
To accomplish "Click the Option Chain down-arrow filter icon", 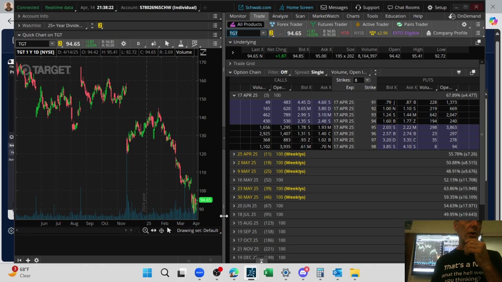I will pyautogui.click(x=458, y=72).
